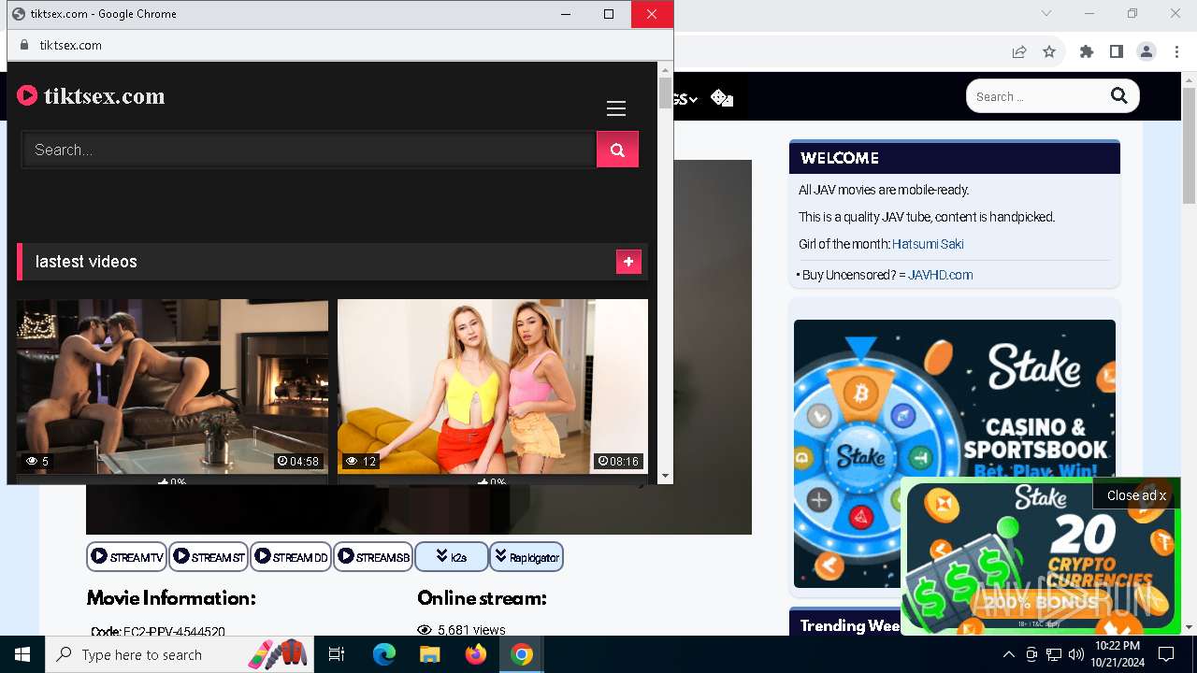Launch Microsoft Edge from the taskbar
Viewport: 1197px width, 673px height.
[384, 654]
